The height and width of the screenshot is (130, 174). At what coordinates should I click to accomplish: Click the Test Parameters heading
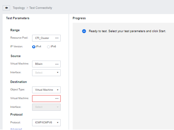18,18
